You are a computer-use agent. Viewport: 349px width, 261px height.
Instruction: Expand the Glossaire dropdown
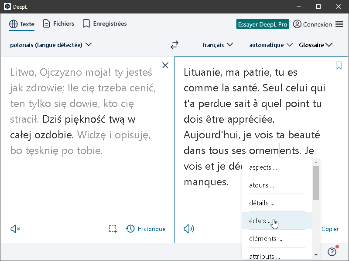point(316,45)
